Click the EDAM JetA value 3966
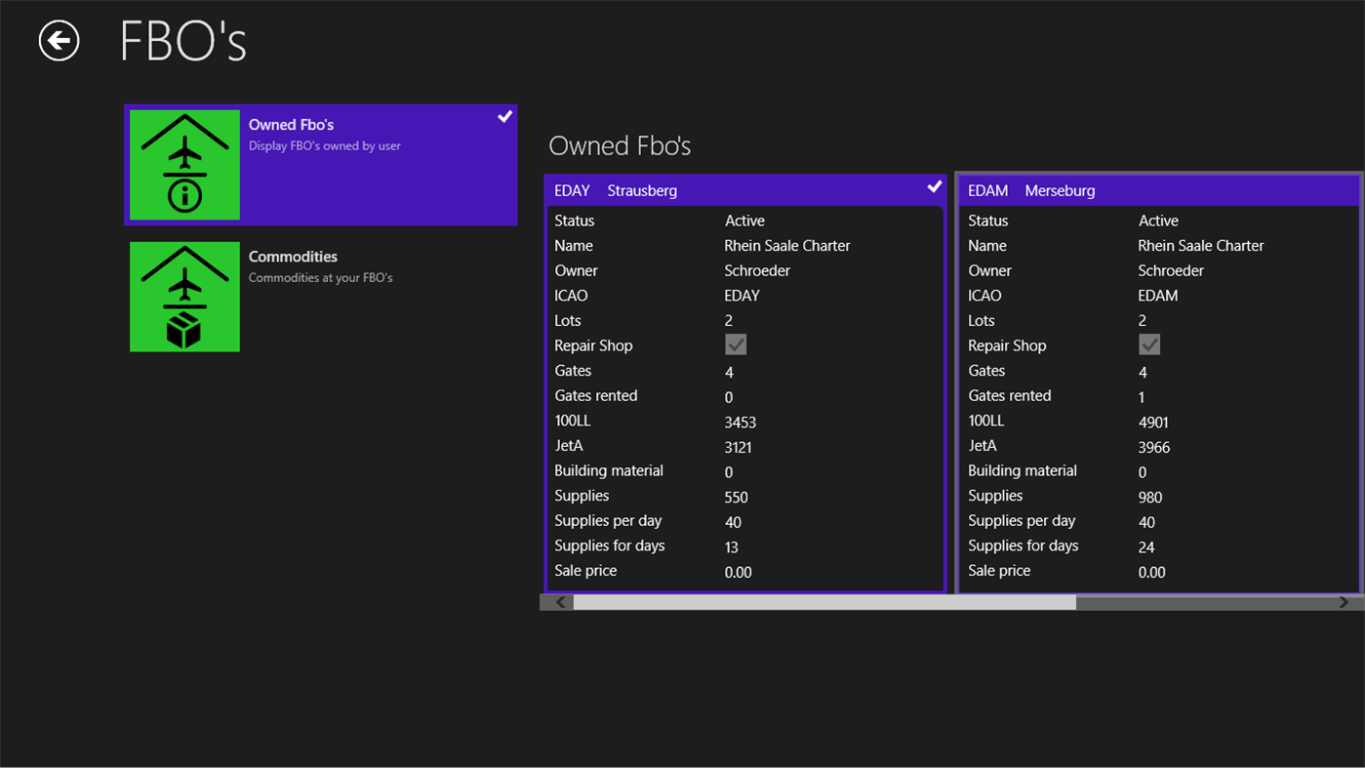The height and width of the screenshot is (768, 1365). (1154, 448)
